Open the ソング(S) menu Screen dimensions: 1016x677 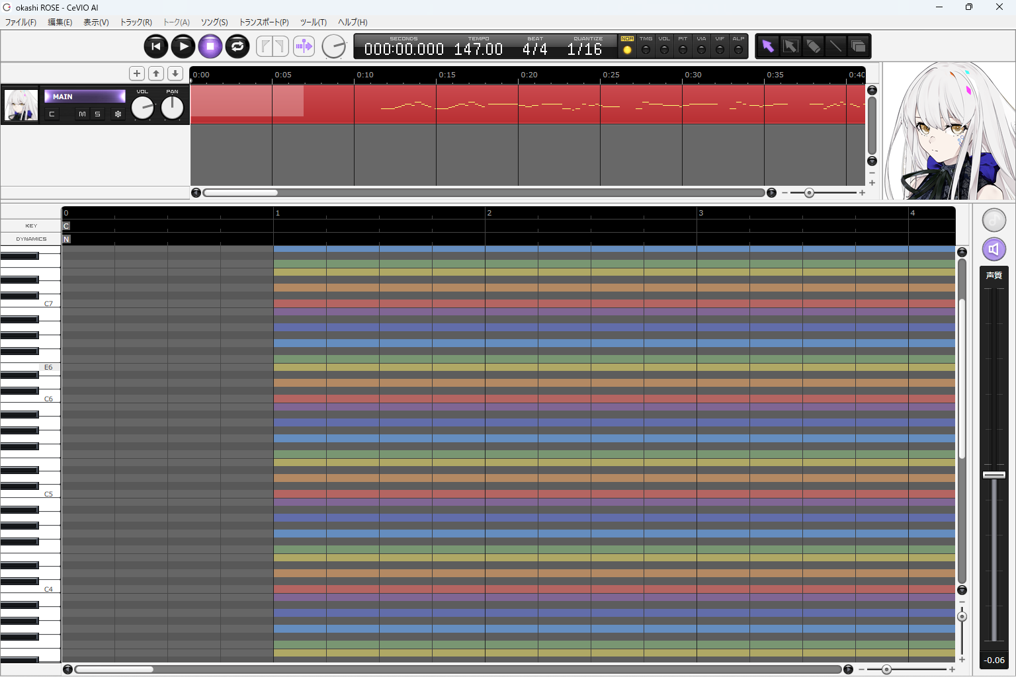coord(214,22)
